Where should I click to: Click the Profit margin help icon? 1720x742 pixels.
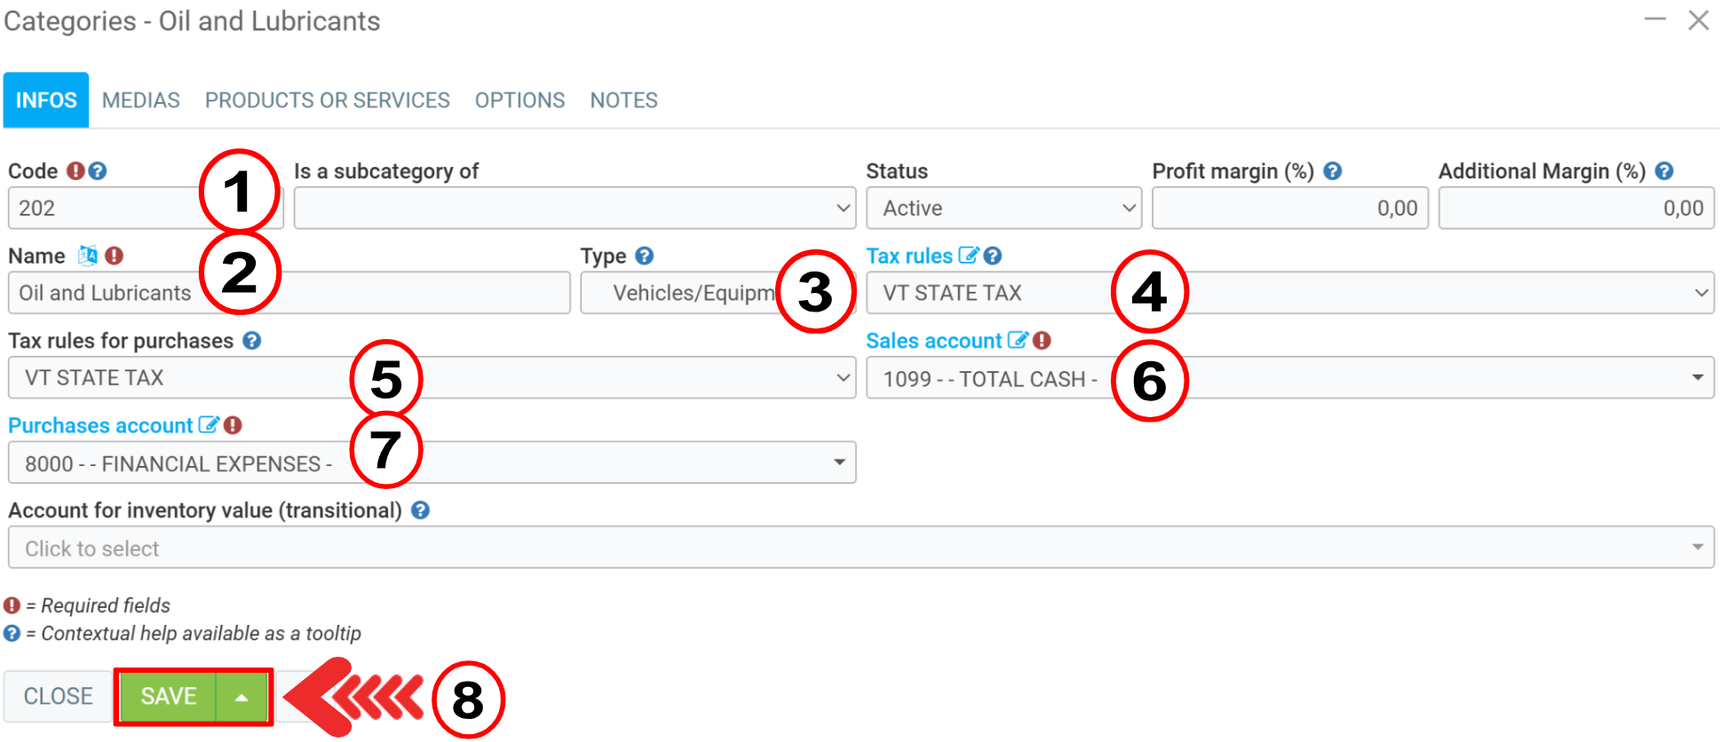(x=1333, y=171)
